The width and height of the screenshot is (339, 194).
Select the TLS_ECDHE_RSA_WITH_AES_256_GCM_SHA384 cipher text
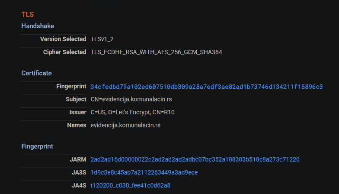pyautogui.click(x=157, y=52)
